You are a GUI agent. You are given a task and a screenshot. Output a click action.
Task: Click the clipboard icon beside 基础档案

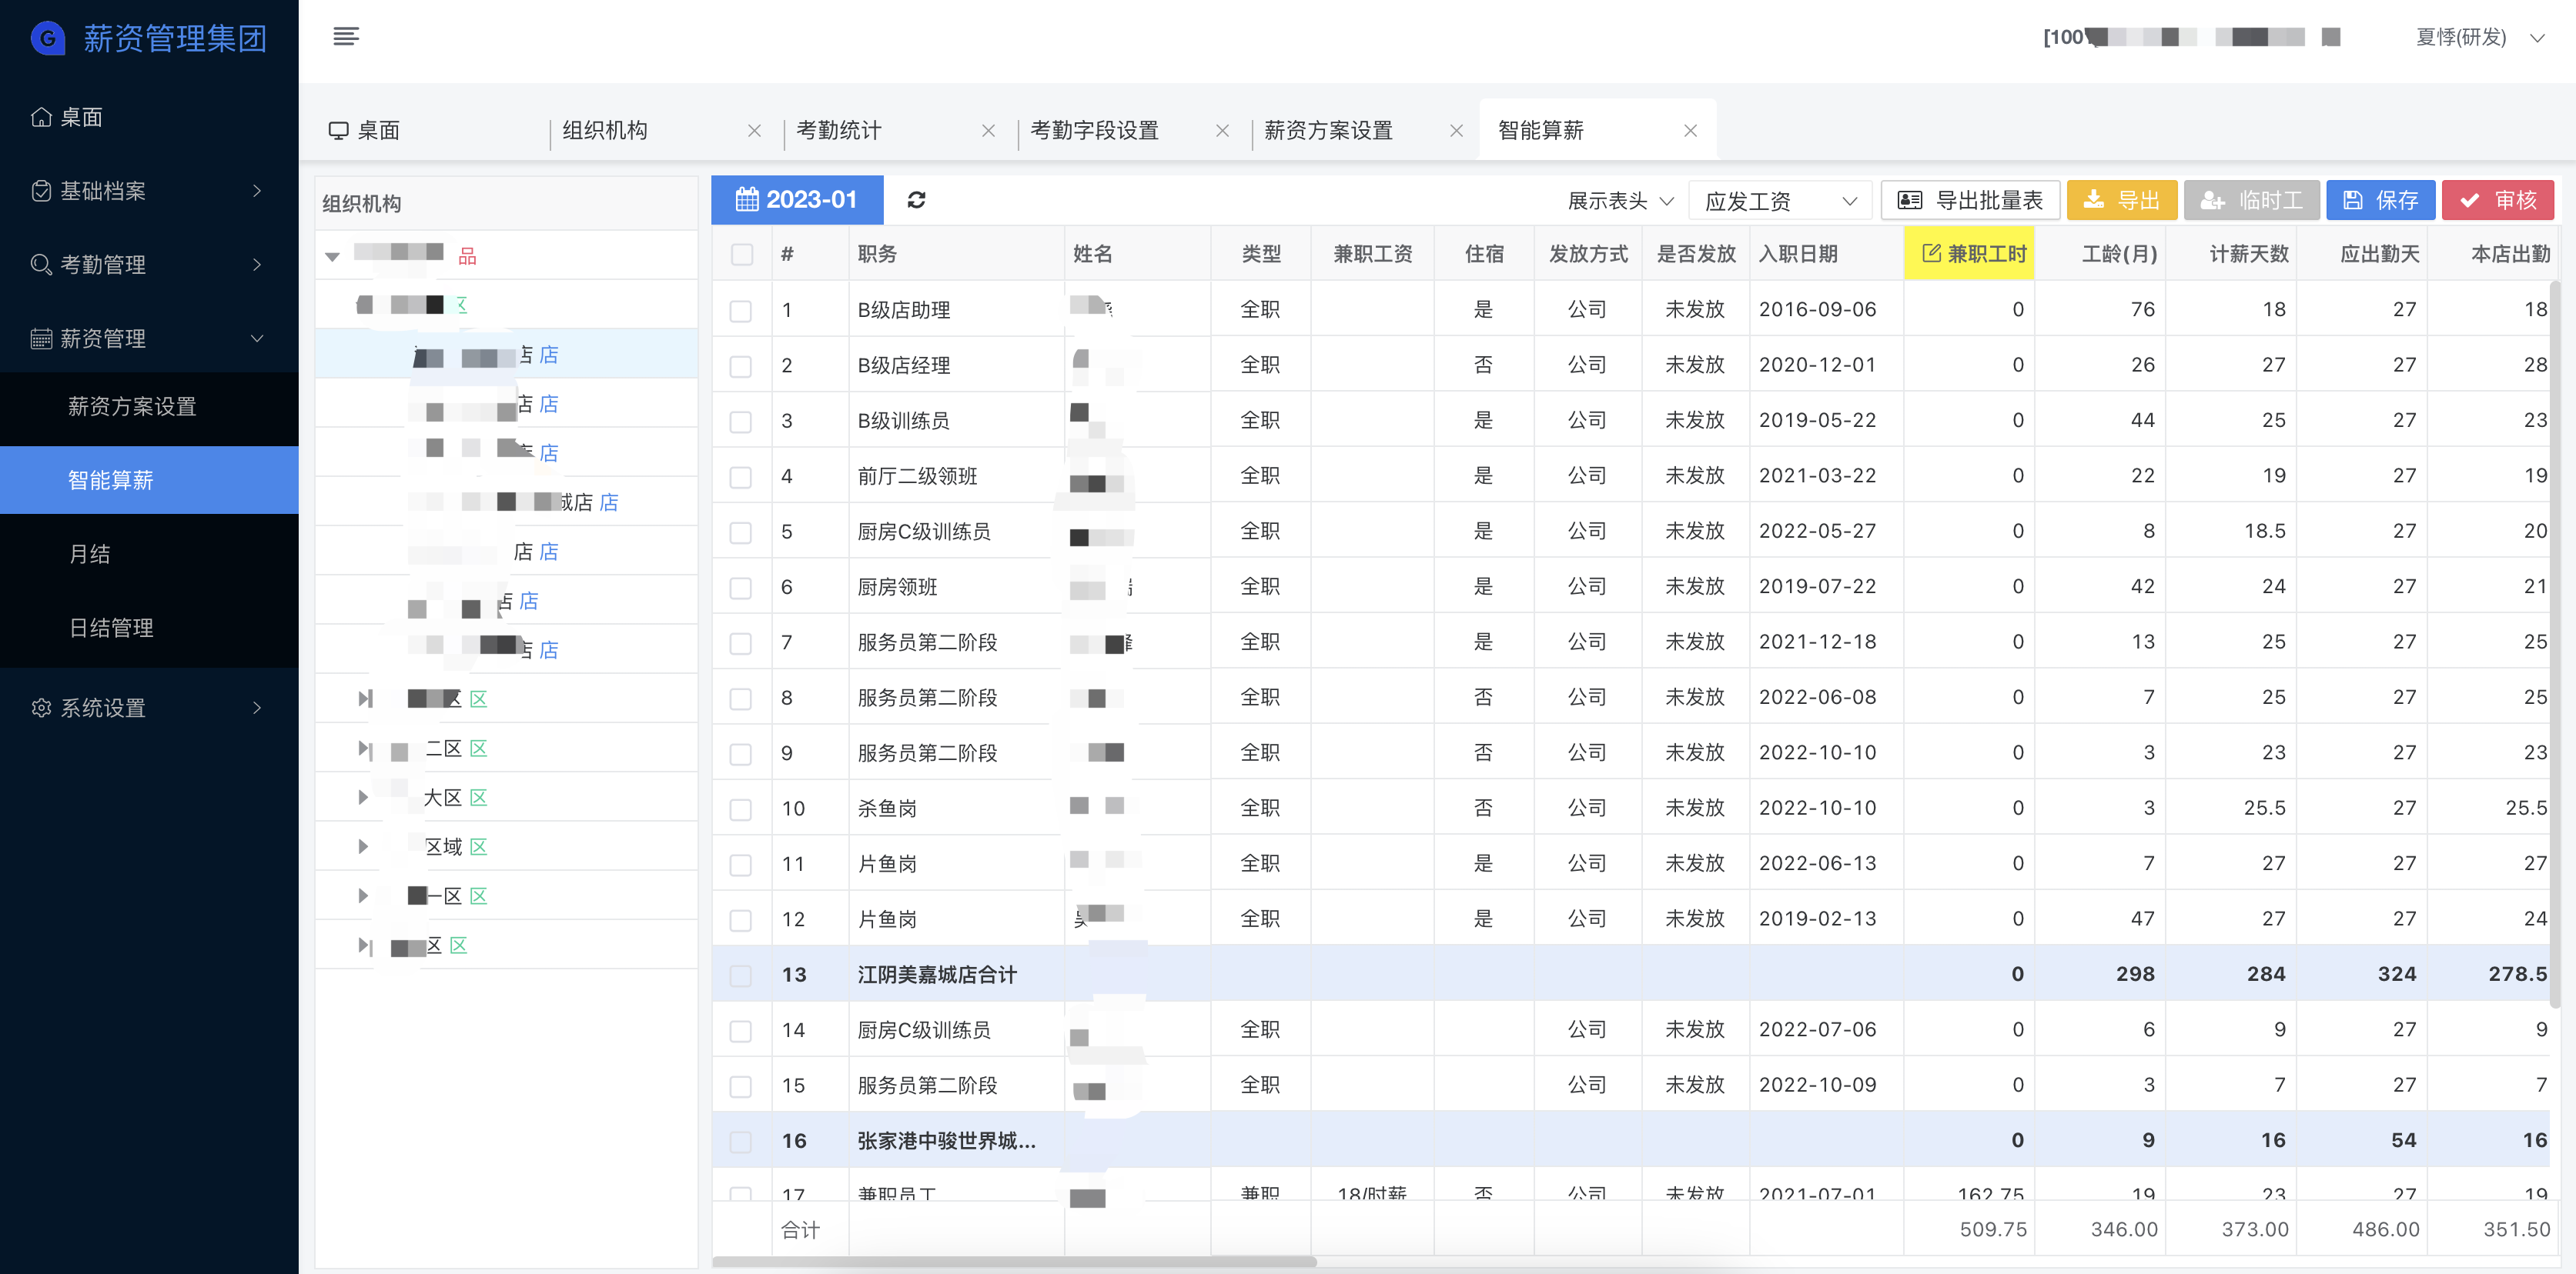tap(41, 191)
